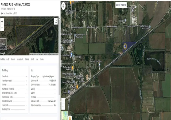This screenshot has width=171, height=120.
Task: Open the Keyboard shortcuts link on parcel map
Action: [34, 54]
